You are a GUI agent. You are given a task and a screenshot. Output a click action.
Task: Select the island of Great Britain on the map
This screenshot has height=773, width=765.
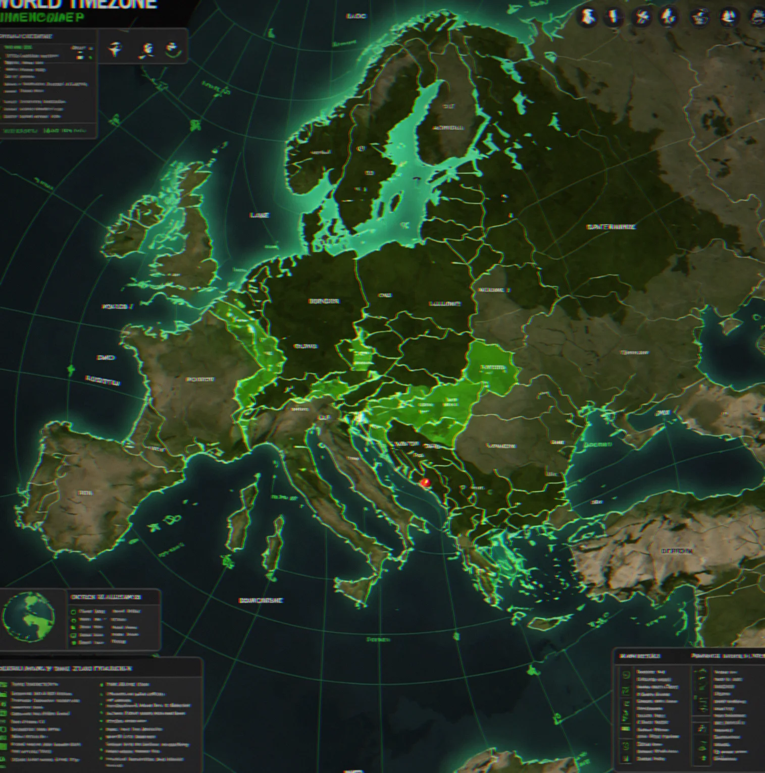pyautogui.click(x=189, y=237)
